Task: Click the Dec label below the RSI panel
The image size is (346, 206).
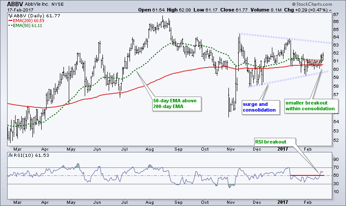Action: click(257, 202)
